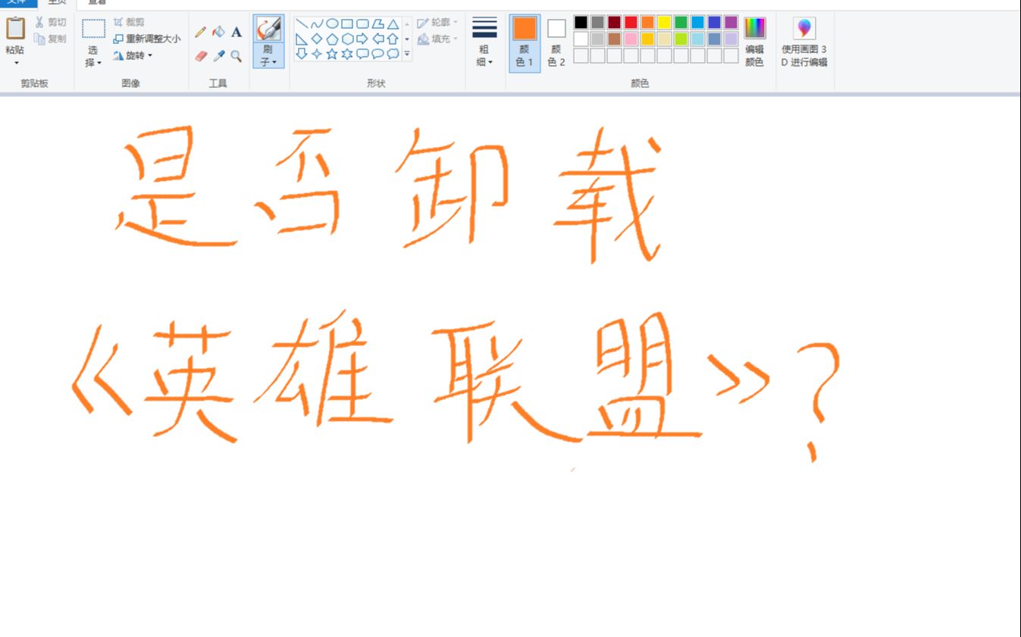The image size is (1021, 637).
Task: Pick the green color swatch
Action: tap(681, 23)
